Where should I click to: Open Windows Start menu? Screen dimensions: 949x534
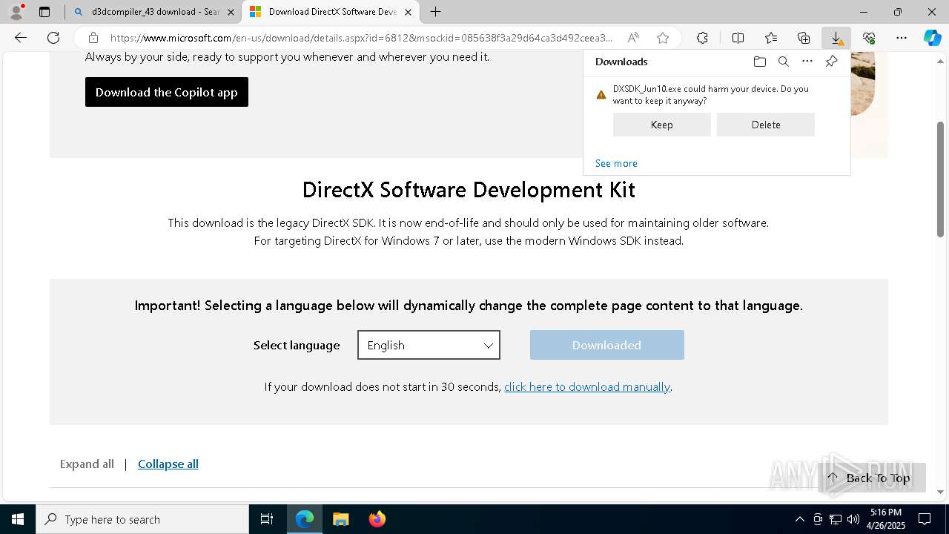point(18,519)
